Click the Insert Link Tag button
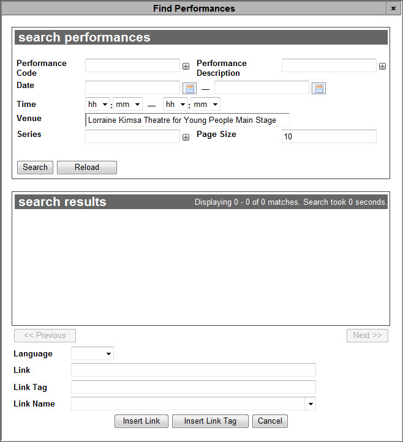Screen dimensions: 403x442 point(211,421)
